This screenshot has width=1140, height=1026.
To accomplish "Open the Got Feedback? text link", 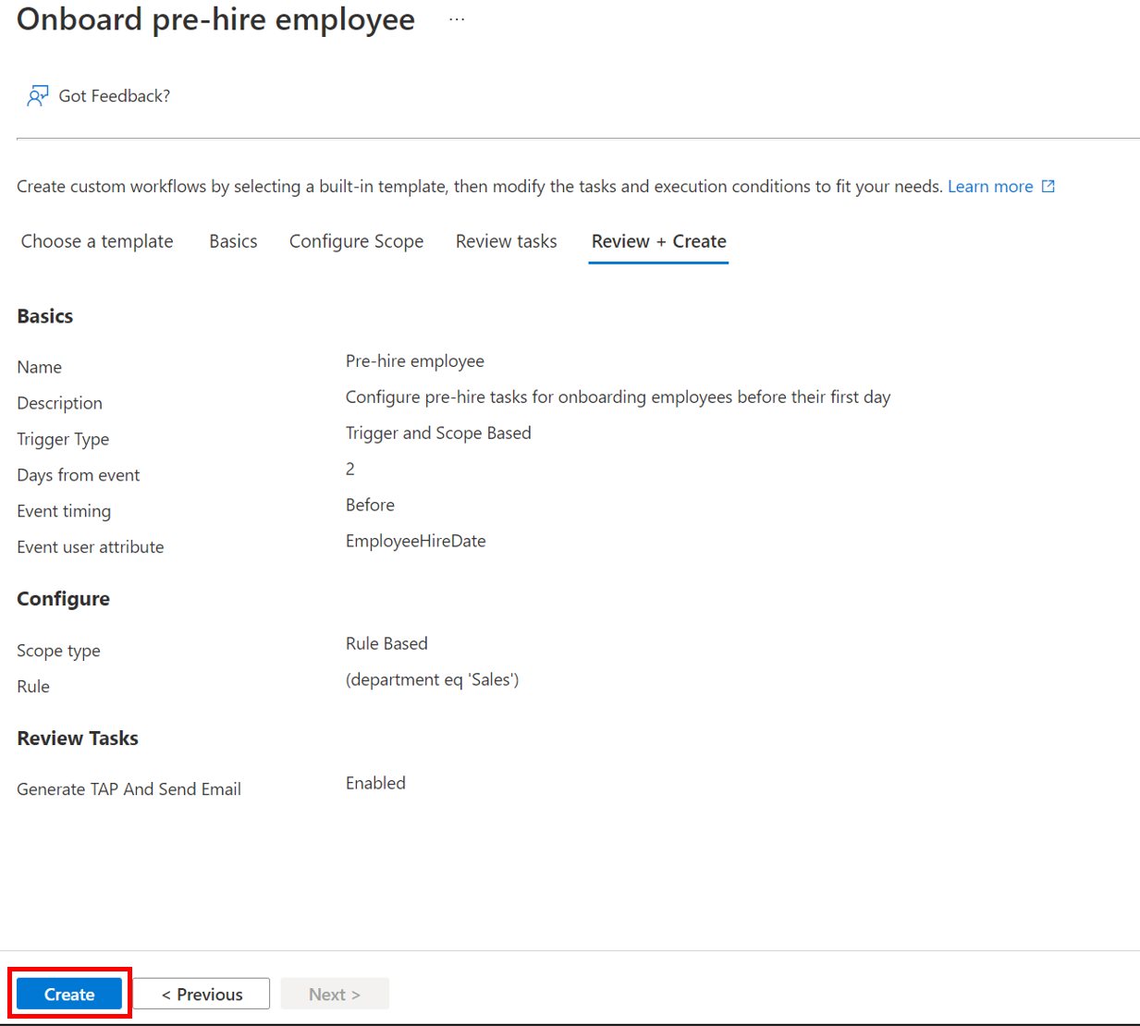I will (114, 96).
